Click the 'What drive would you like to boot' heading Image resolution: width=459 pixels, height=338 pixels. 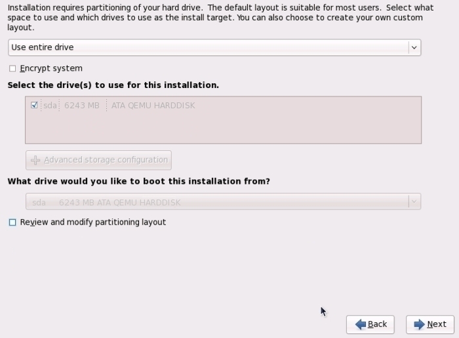click(138, 181)
